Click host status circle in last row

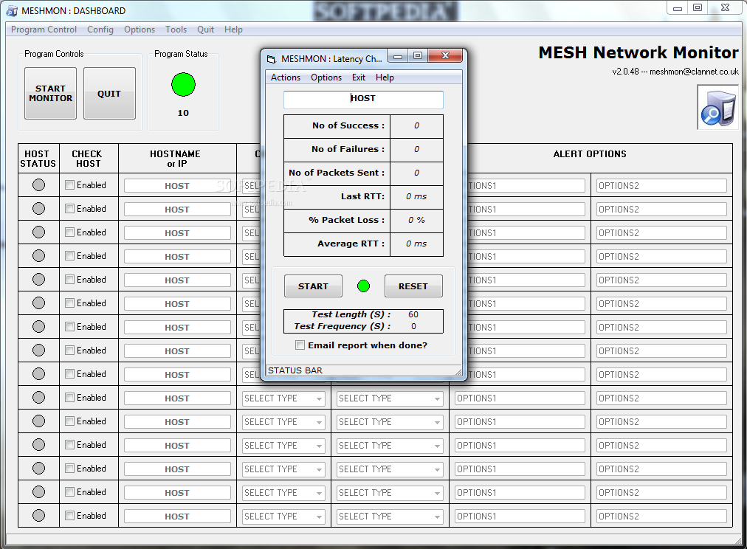[38, 515]
